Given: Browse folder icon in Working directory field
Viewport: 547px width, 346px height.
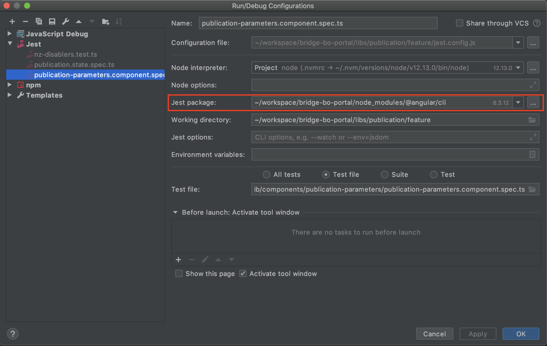Looking at the screenshot, I should 532,120.
